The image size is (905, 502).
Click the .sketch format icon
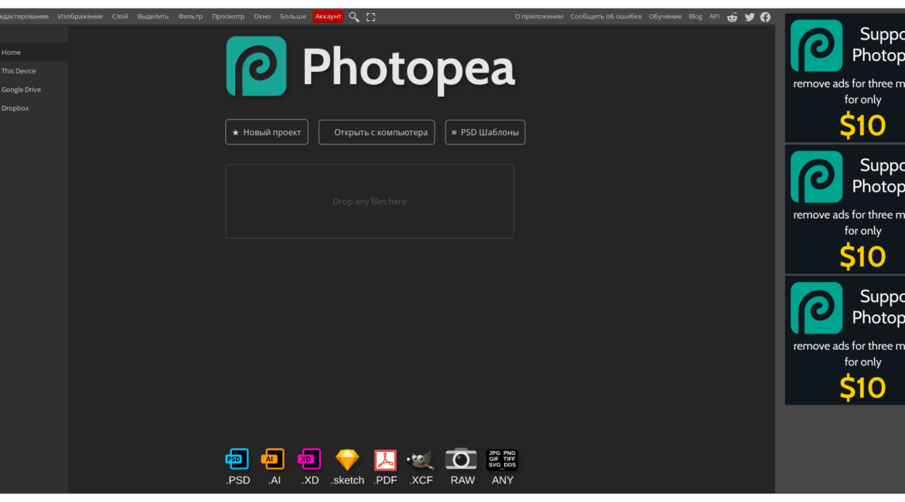coord(347,466)
